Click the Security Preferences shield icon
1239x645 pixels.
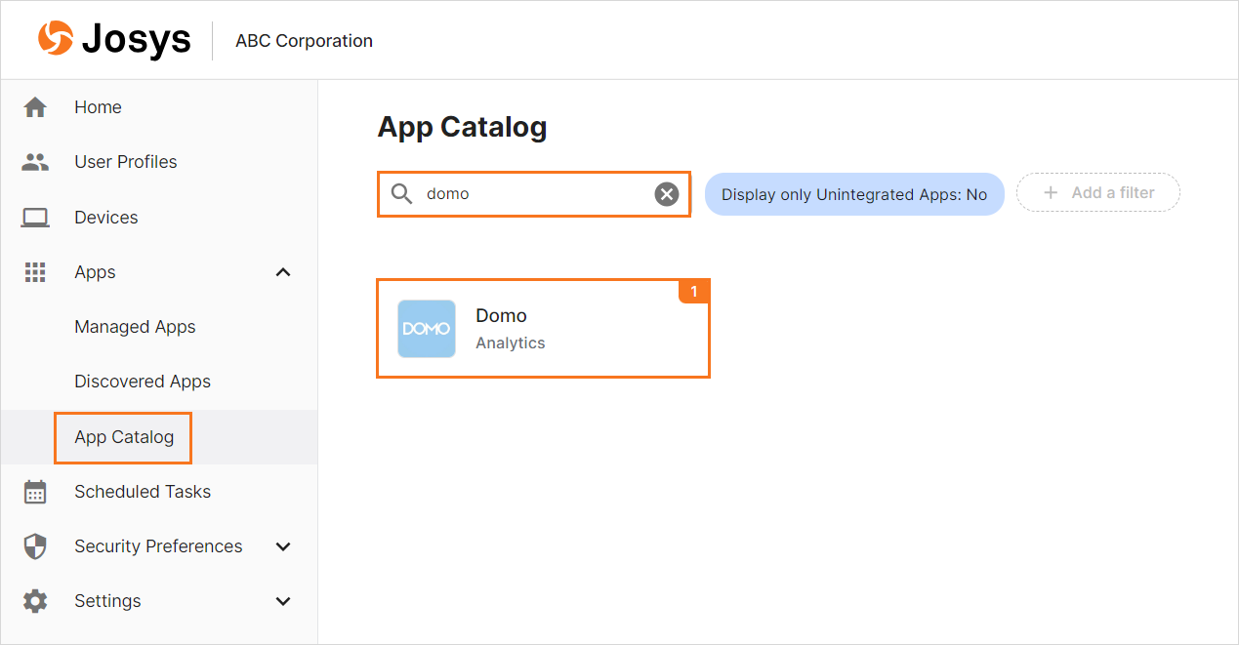click(x=35, y=546)
